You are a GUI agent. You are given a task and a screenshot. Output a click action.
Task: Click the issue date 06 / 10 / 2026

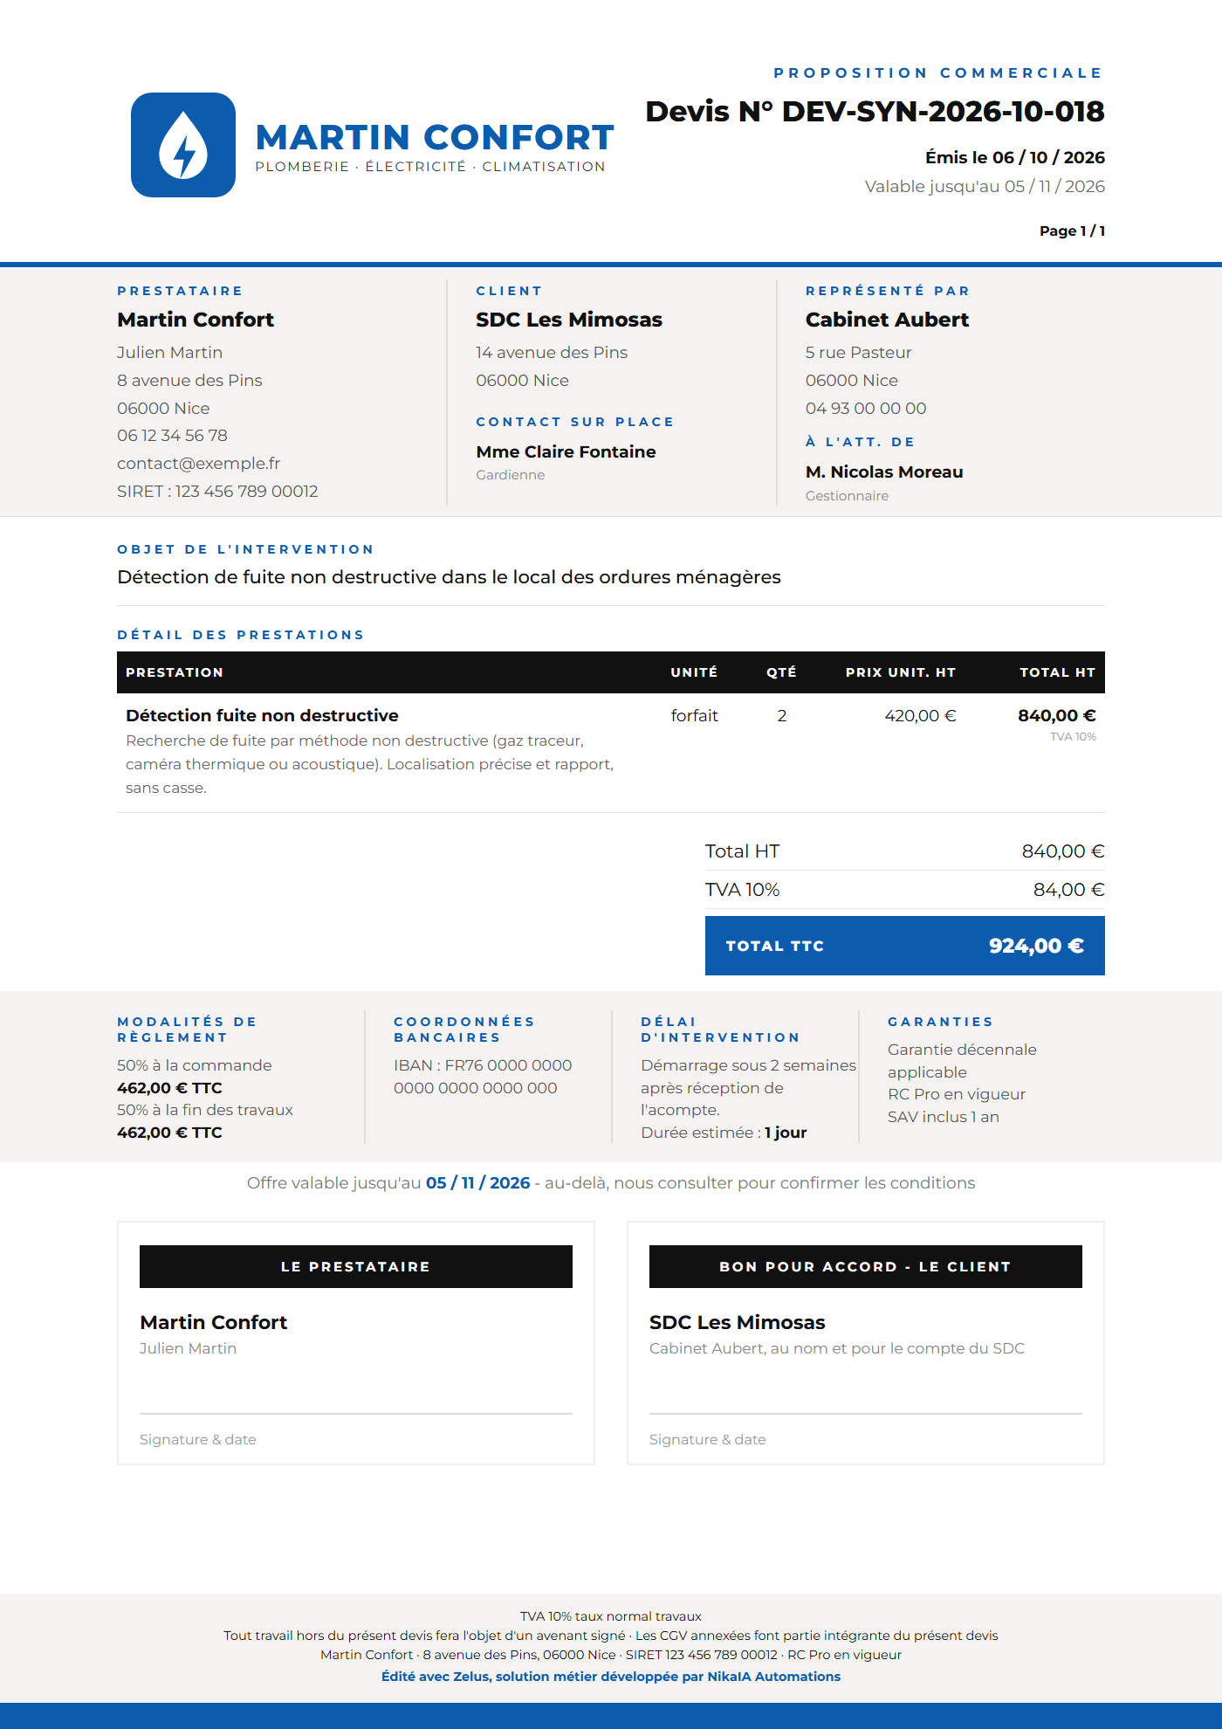pos(1048,157)
